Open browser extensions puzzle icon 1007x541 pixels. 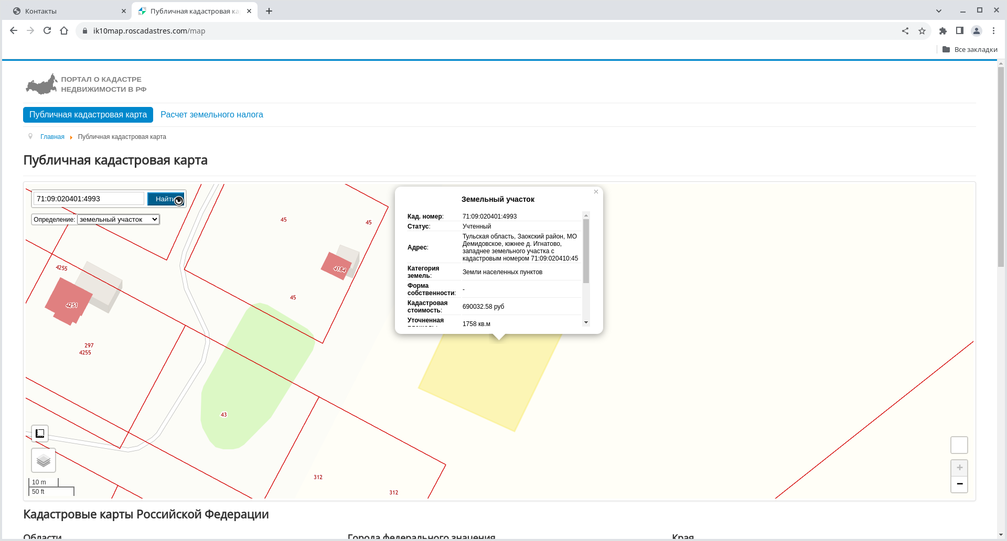(943, 31)
